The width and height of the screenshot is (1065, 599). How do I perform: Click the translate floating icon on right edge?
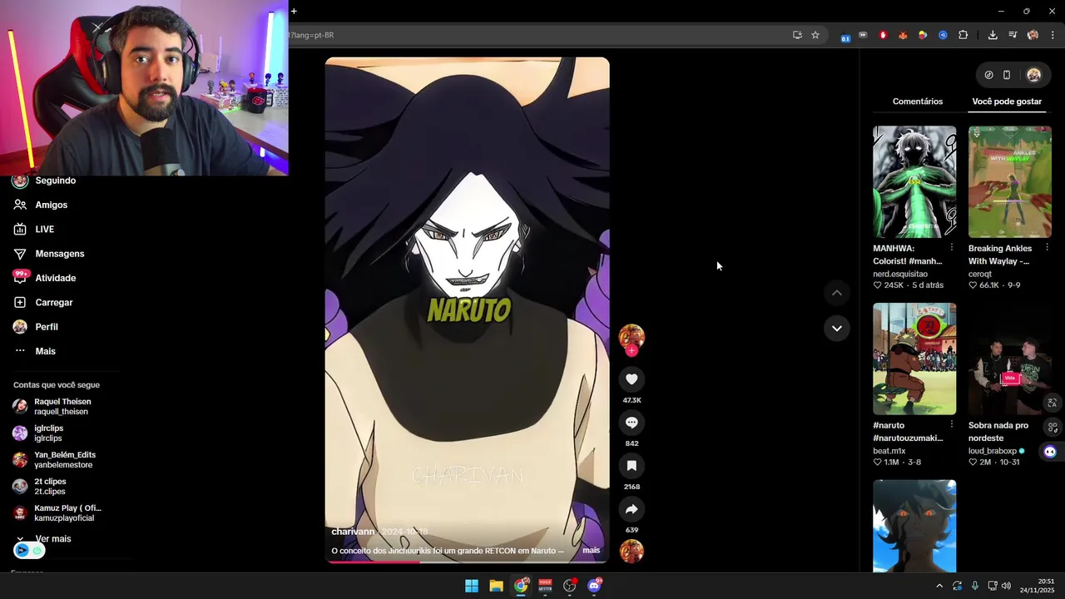click(1053, 403)
